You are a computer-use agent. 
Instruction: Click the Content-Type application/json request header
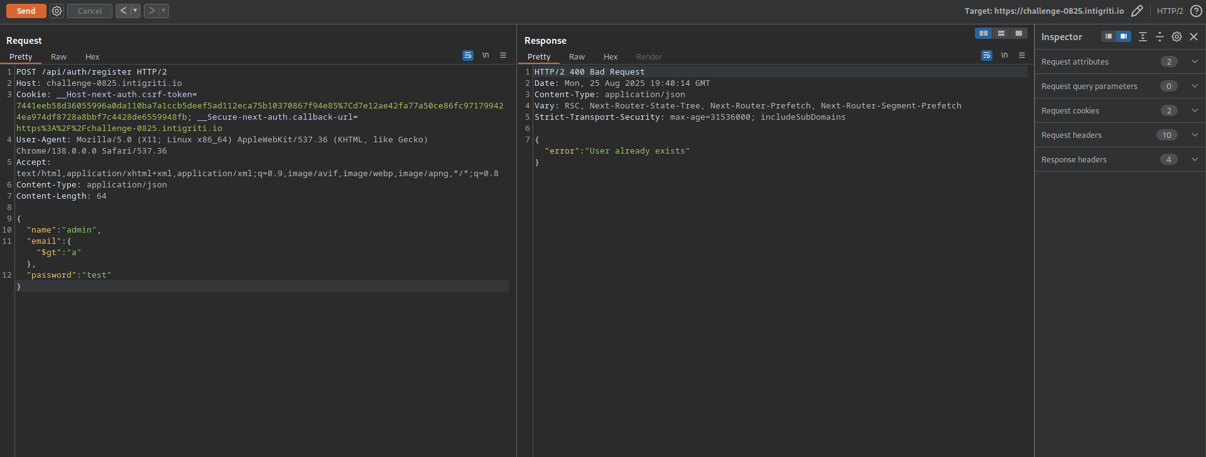click(x=92, y=185)
